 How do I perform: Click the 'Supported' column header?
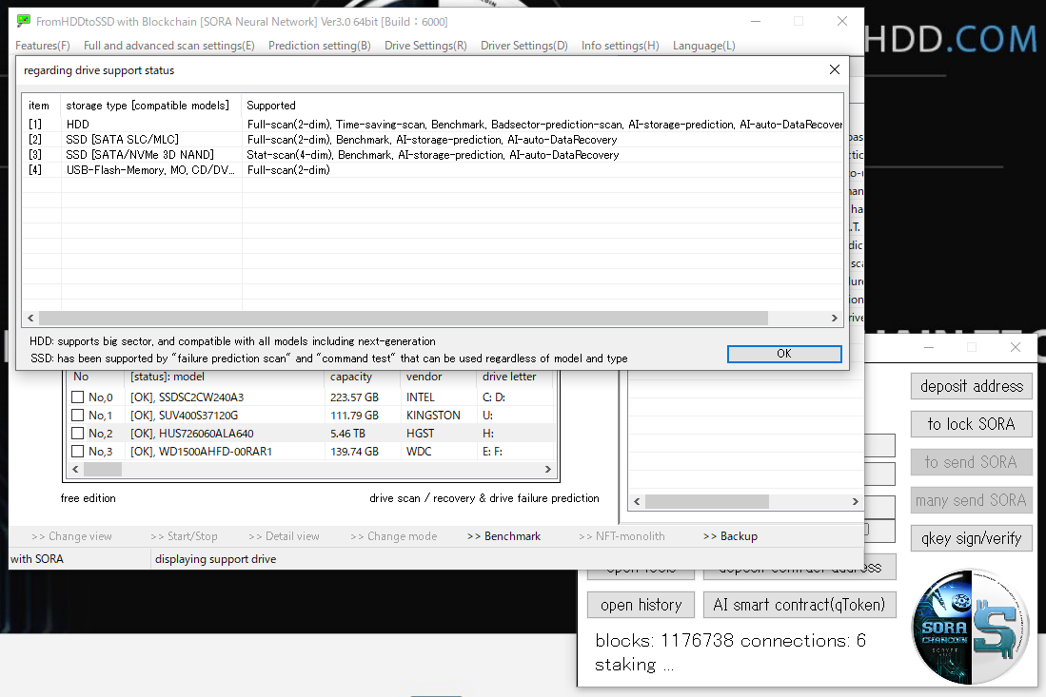(x=542, y=106)
